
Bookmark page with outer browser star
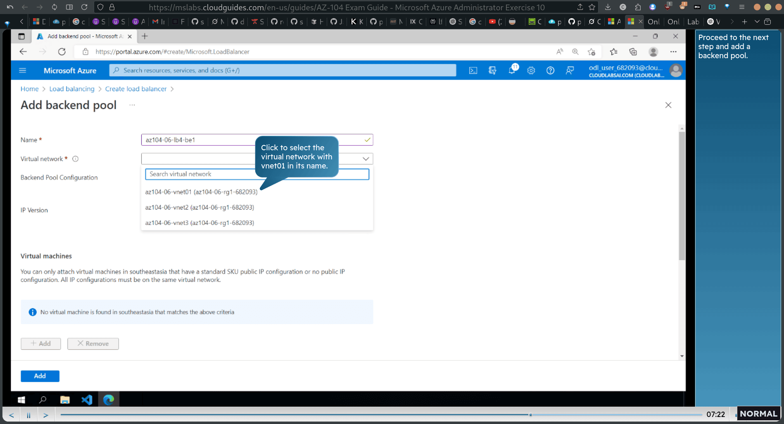(592, 7)
